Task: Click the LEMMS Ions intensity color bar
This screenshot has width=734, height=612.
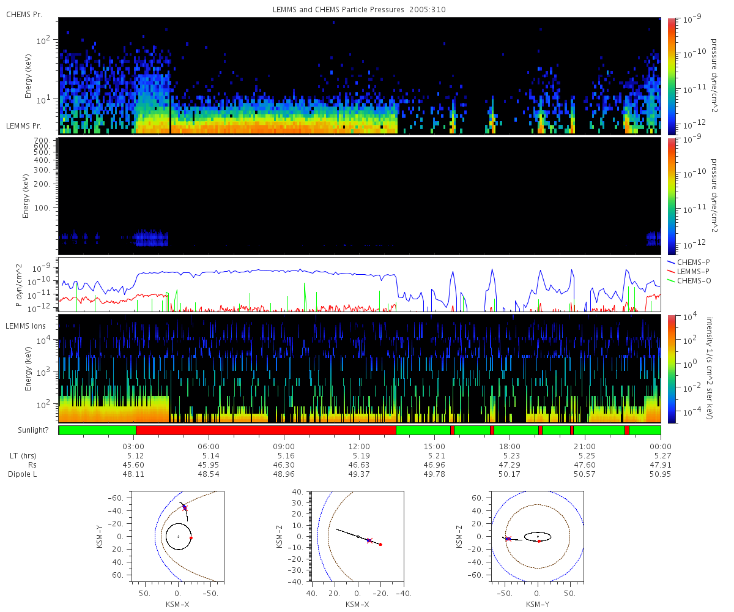Action: point(671,369)
